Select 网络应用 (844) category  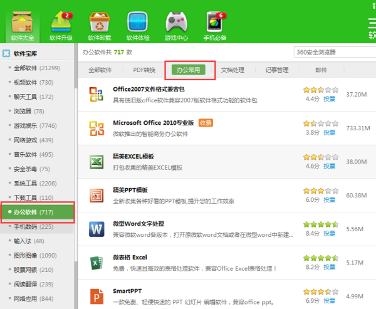[37, 299]
